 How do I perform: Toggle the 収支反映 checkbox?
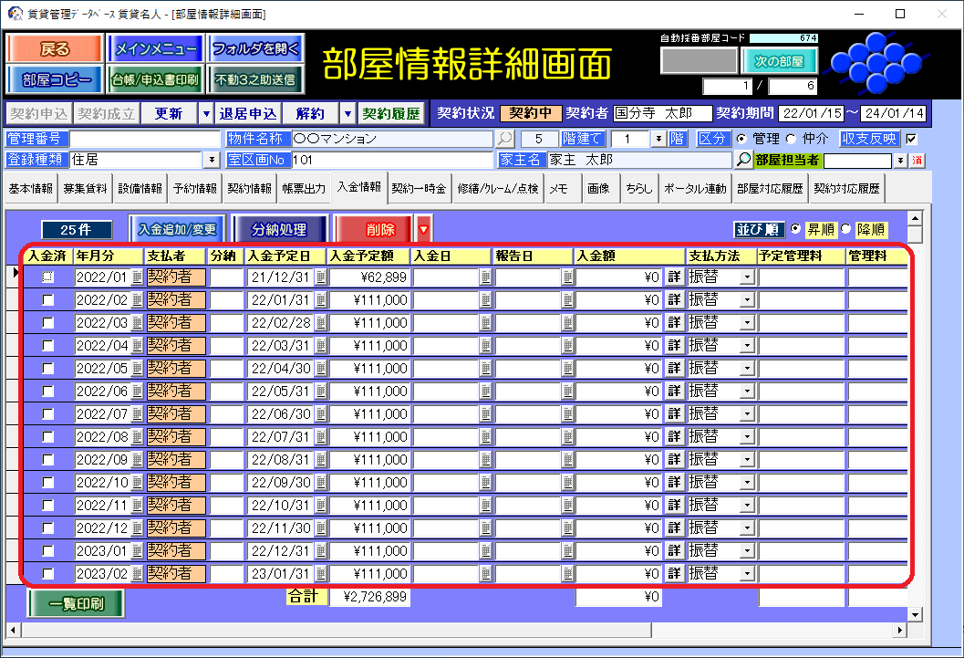(x=910, y=139)
